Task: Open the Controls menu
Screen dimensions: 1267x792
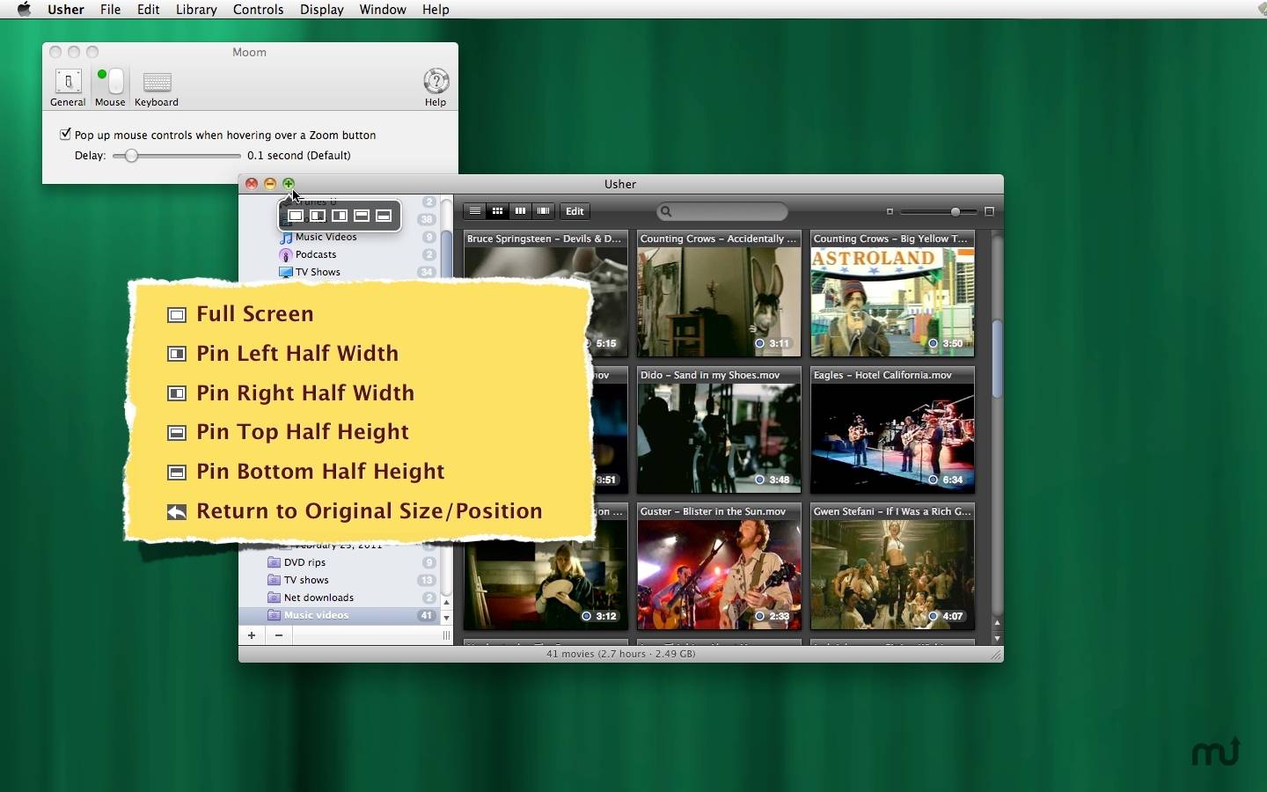Action: point(259,10)
